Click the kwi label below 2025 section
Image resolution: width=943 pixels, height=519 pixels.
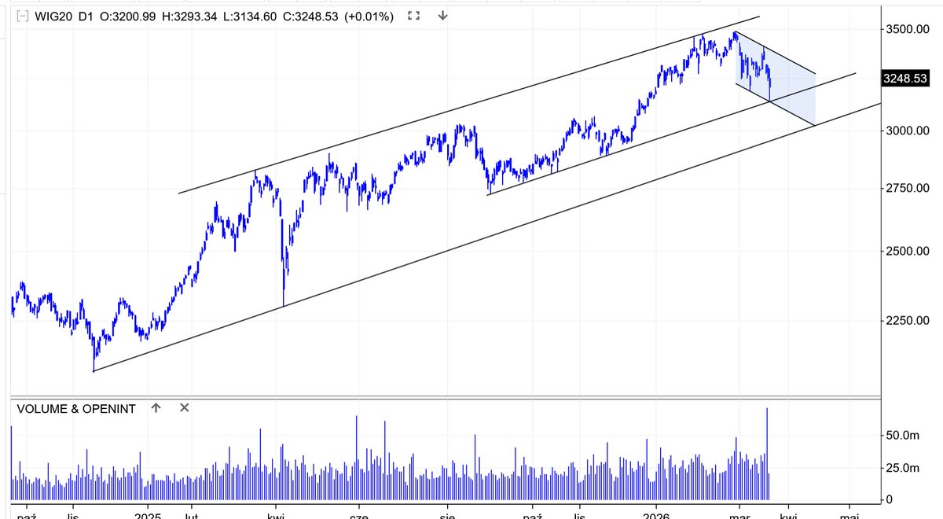tap(275, 515)
